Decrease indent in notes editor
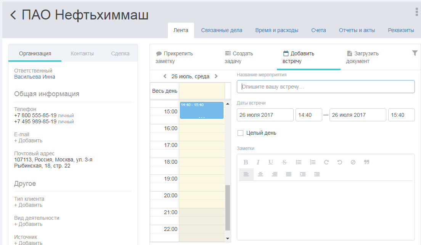This screenshot has width=421, height=245. coord(317,174)
